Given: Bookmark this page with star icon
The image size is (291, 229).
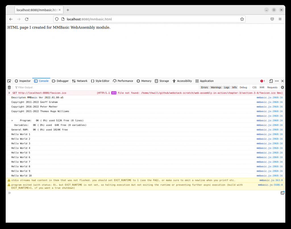Looking at the screenshot, I should [242, 19].
